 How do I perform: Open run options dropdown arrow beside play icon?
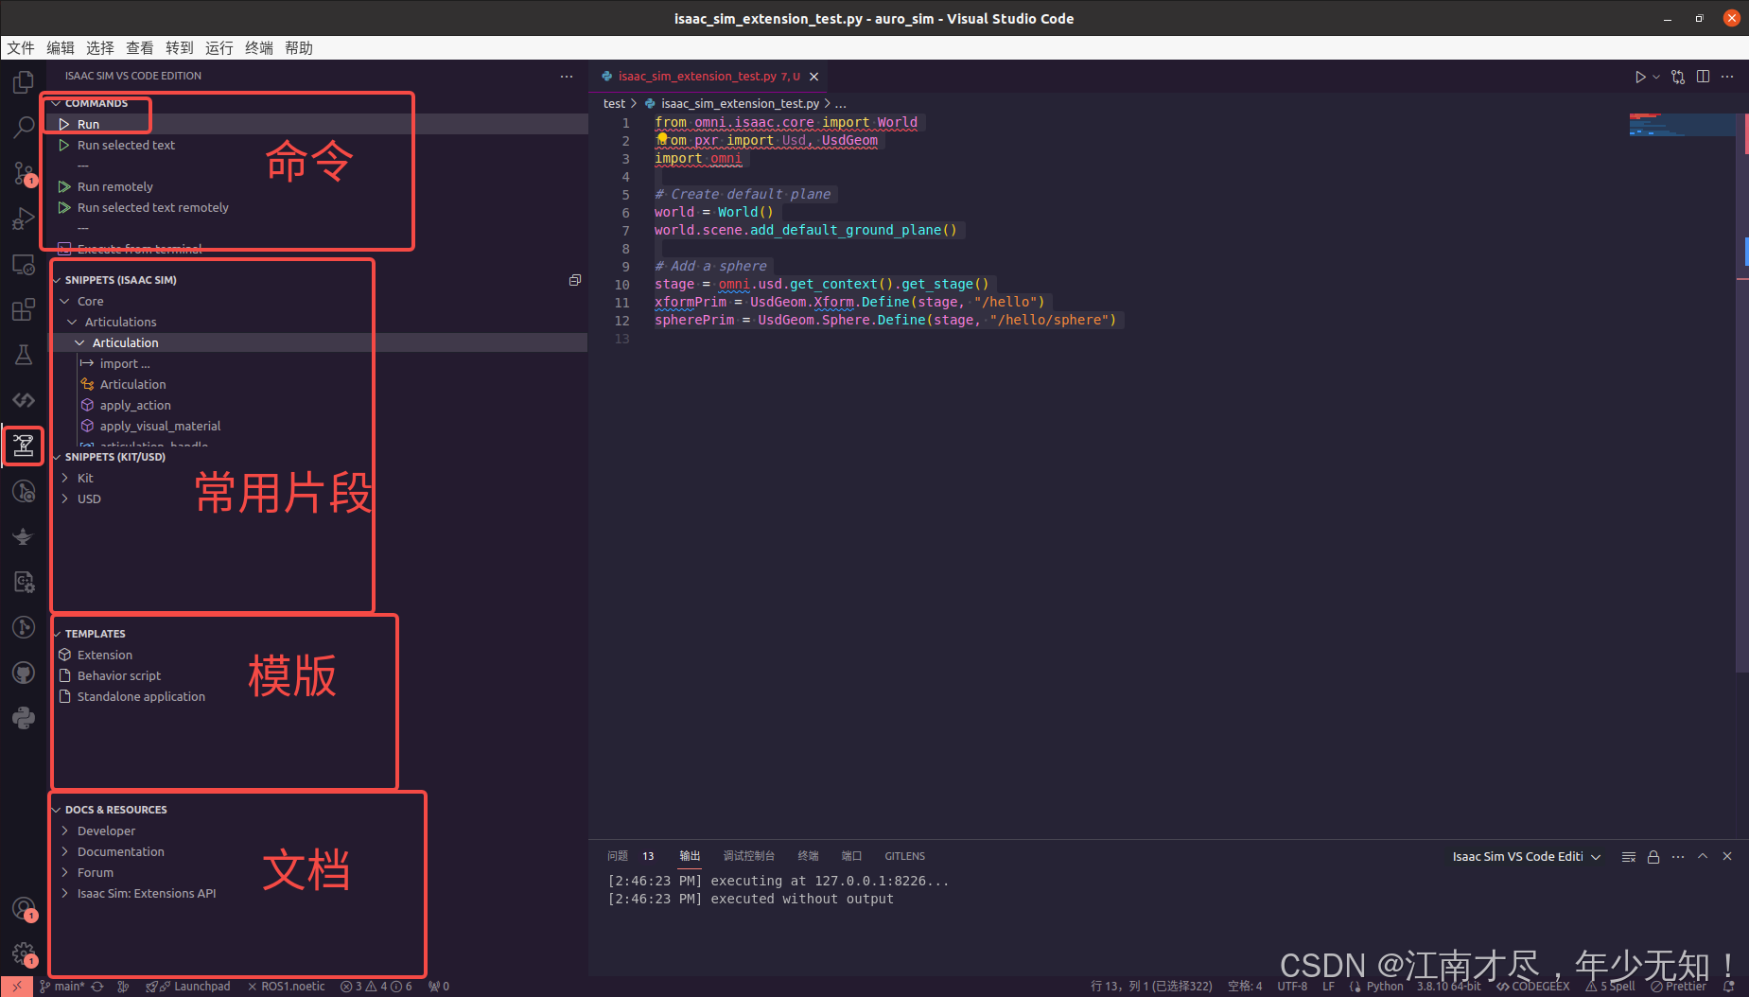[x=1656, y=77]
